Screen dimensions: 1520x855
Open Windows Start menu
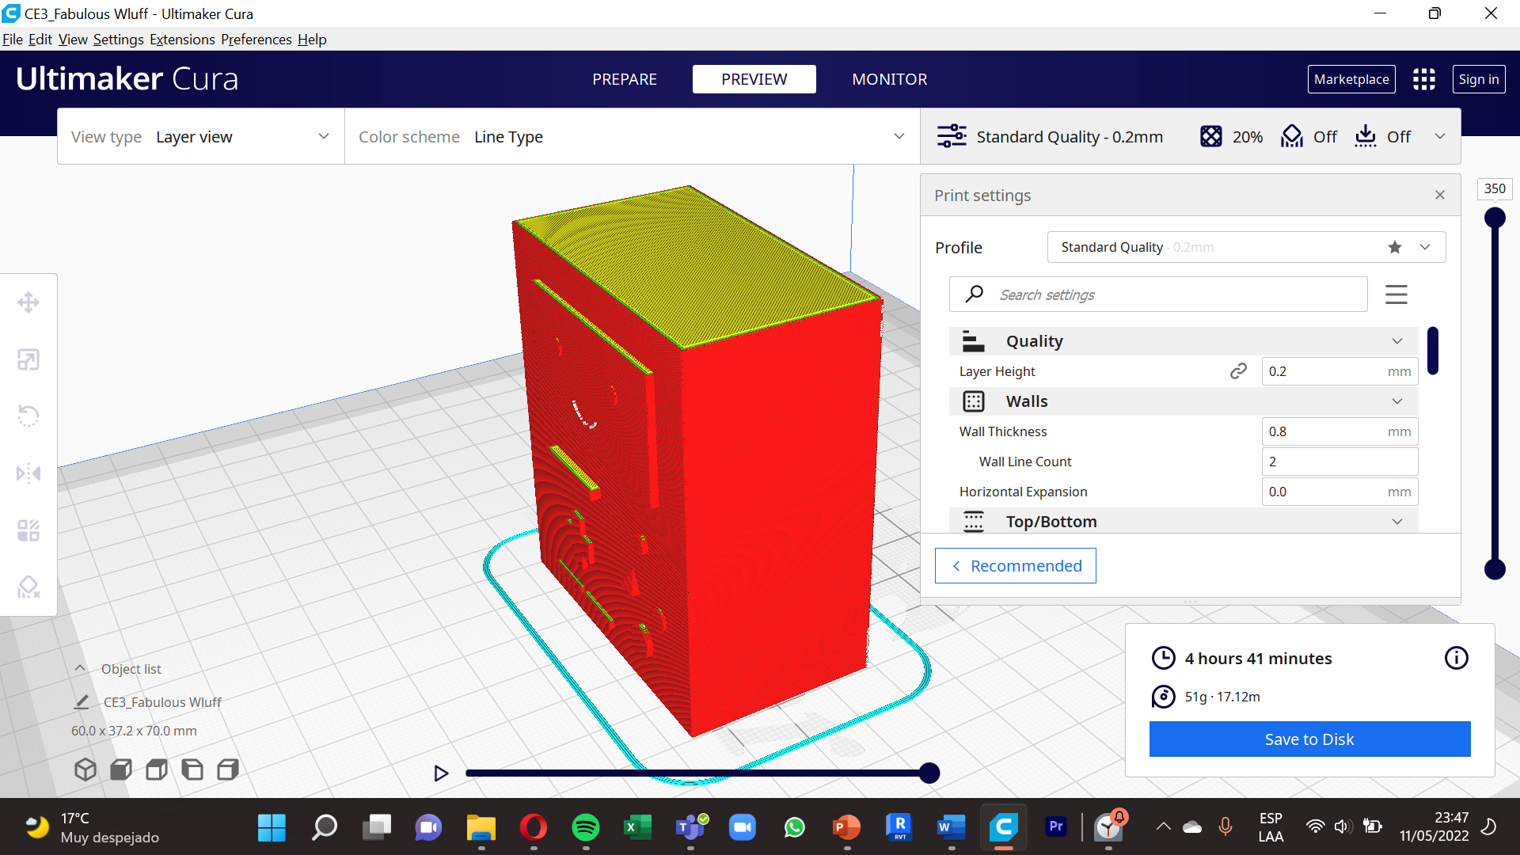click(x=272, y=827)
